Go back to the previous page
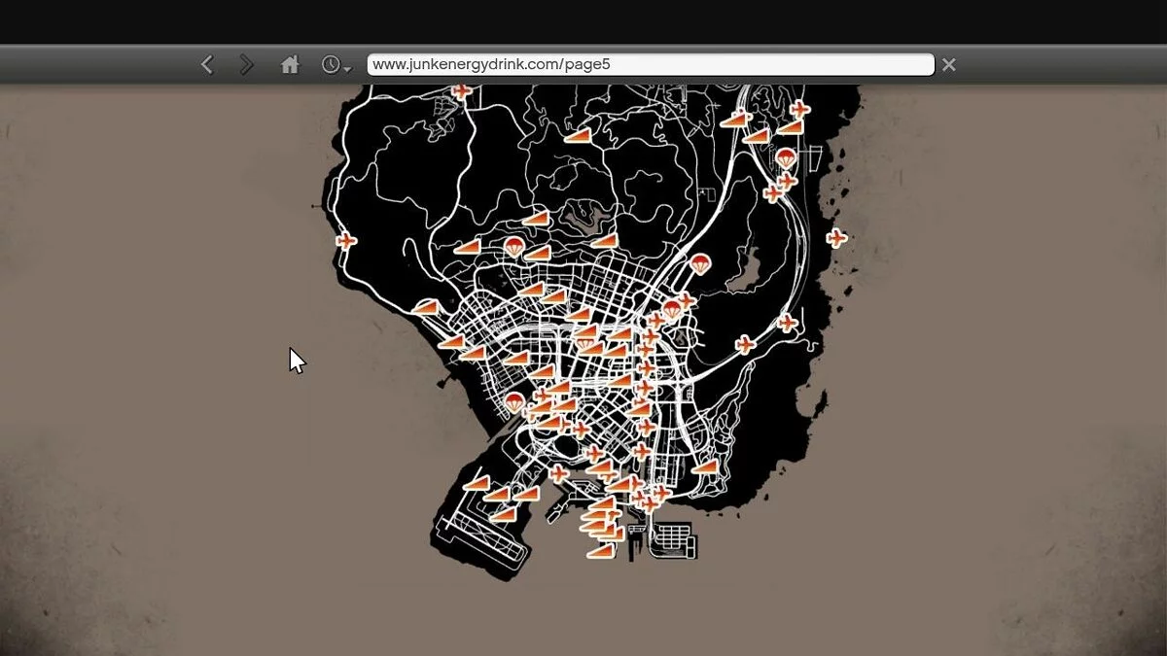The height and width of the screenshot is (656, 1167). pyautogui.click(x=207, y=65)
